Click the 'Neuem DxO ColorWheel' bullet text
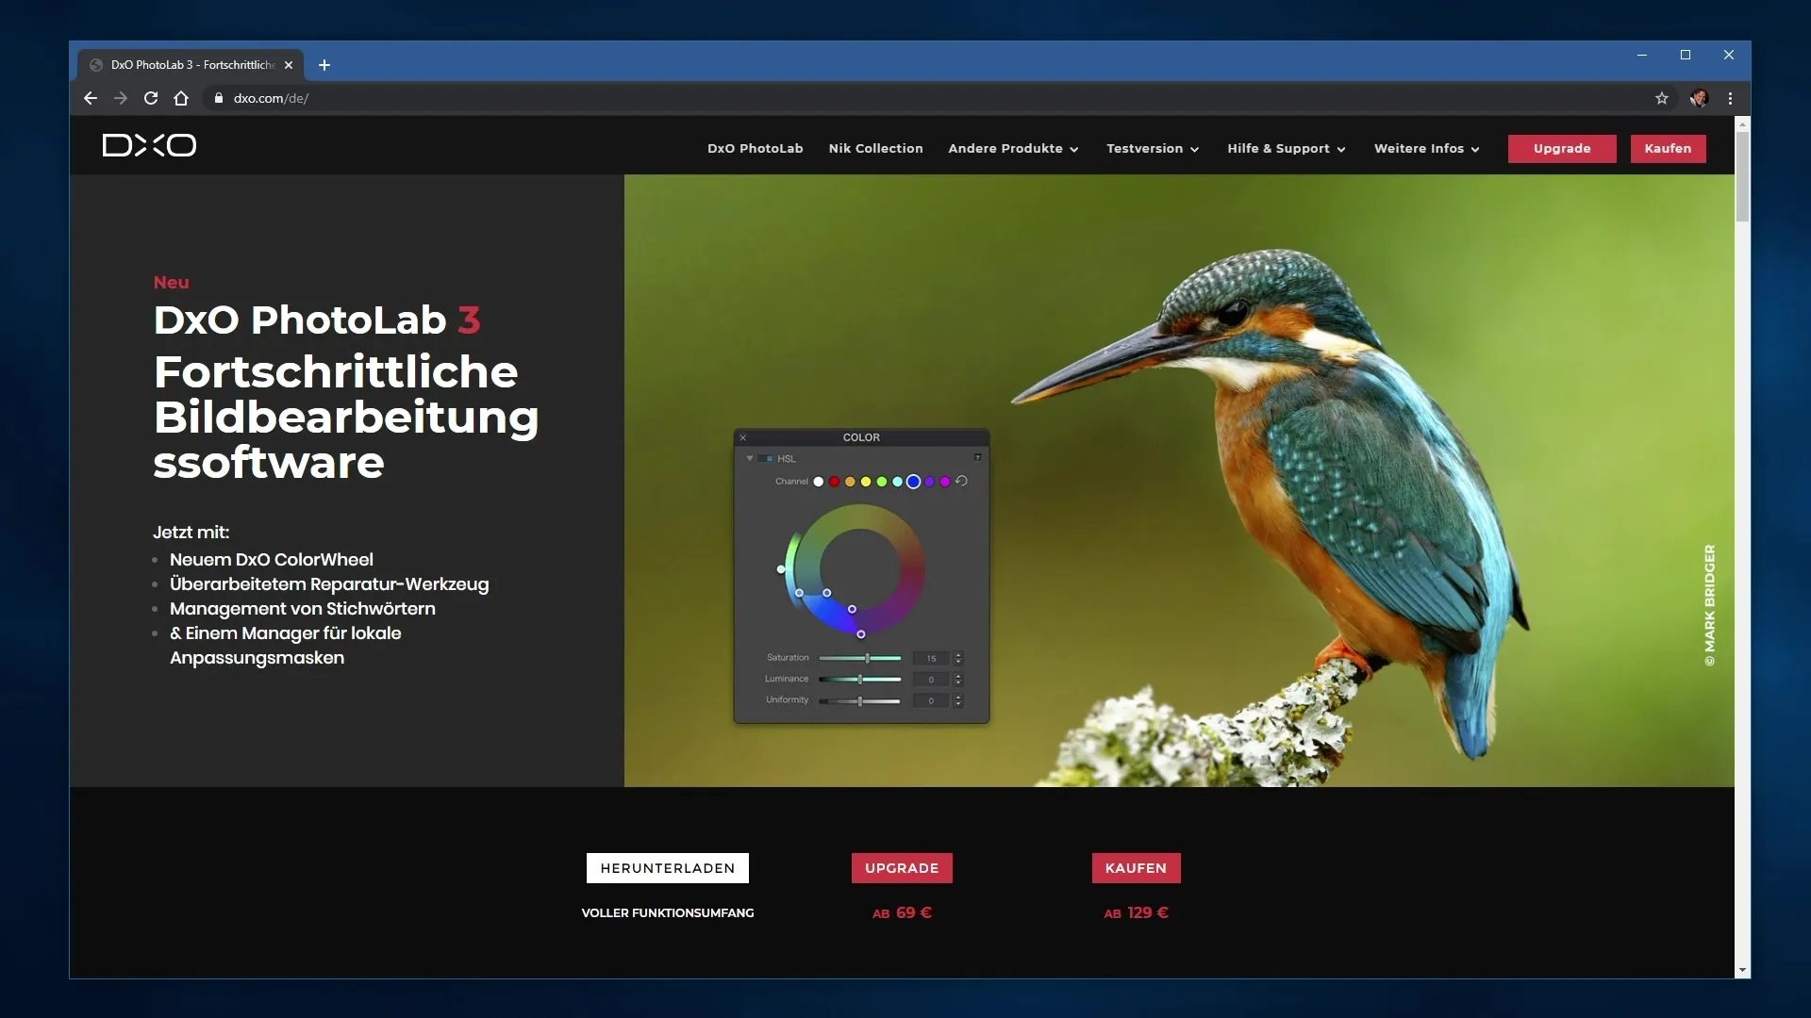The image size is (1811, 1018). [272, 559]
